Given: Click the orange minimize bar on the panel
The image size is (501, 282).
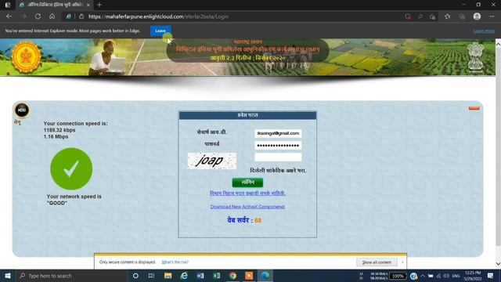Looking at the screenshot, I should pos(474,108).
